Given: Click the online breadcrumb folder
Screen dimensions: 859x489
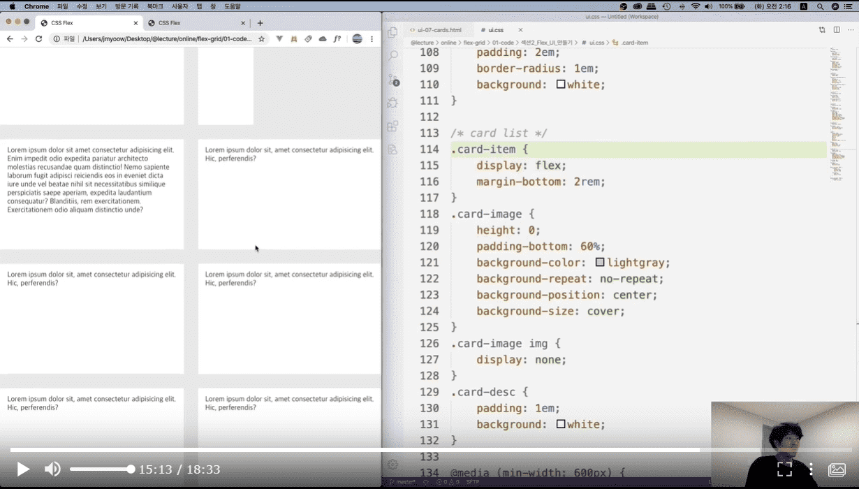Looking at the screenshot, I should 448,43.
